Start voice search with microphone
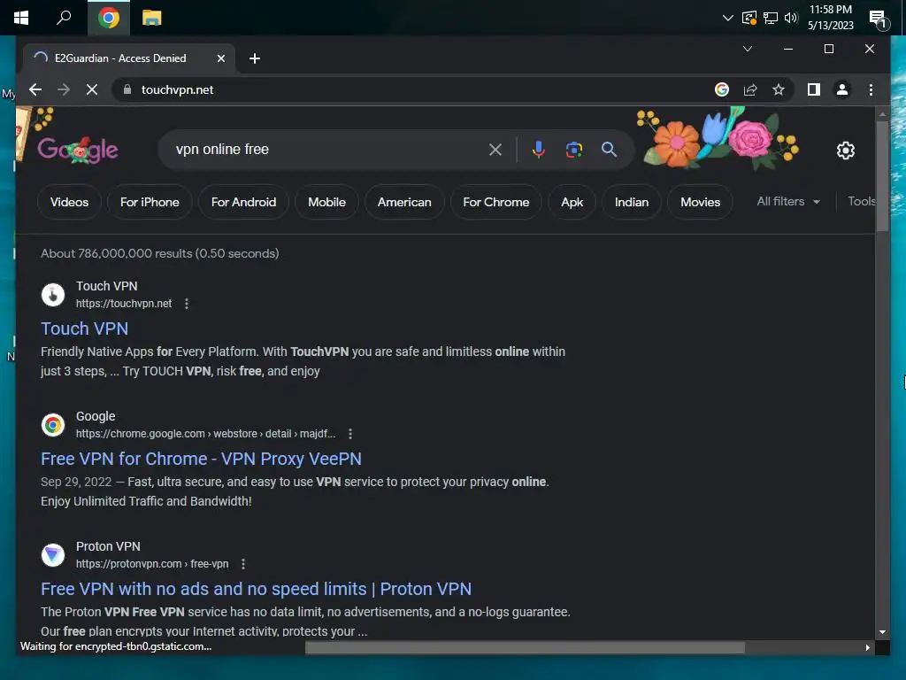Screen dimensions: 906x680 coord(538,150)
